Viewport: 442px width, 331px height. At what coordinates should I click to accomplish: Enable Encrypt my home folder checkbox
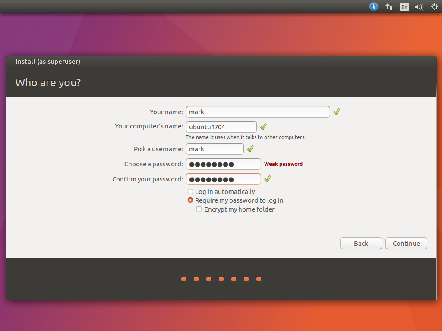[x=199, y=209]
